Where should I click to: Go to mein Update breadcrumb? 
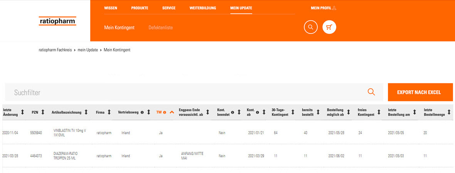pos(88,50)
